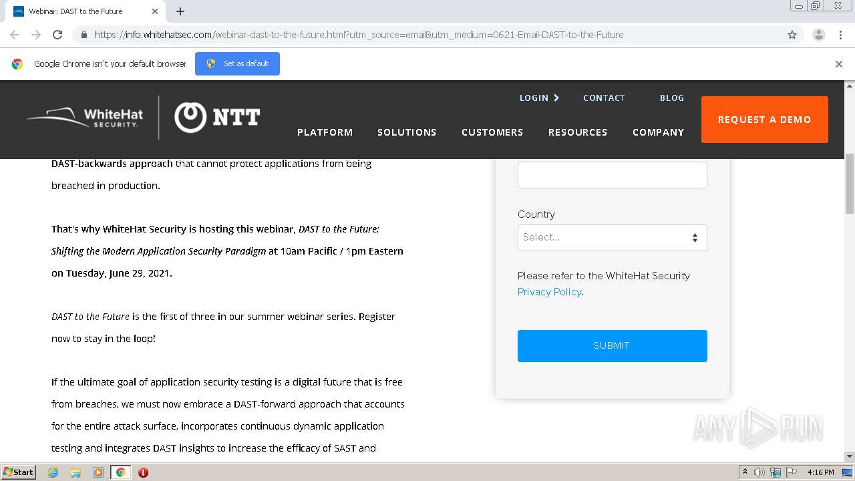855x481 pixels.
Task: Click the scrollbar down arrow
Action: coord(850,456)
